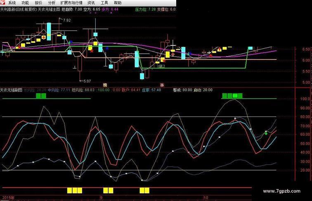Open the 功能 menu
The height and width of the screenshot is (201, 312).
[x=25, y=3]
